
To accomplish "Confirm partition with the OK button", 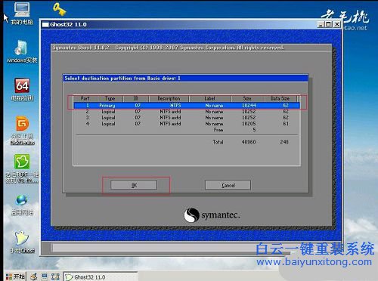I will click(x=134, y=185).
